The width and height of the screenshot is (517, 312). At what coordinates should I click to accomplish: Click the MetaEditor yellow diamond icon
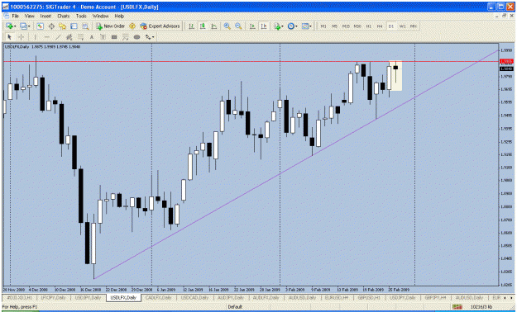132,26
